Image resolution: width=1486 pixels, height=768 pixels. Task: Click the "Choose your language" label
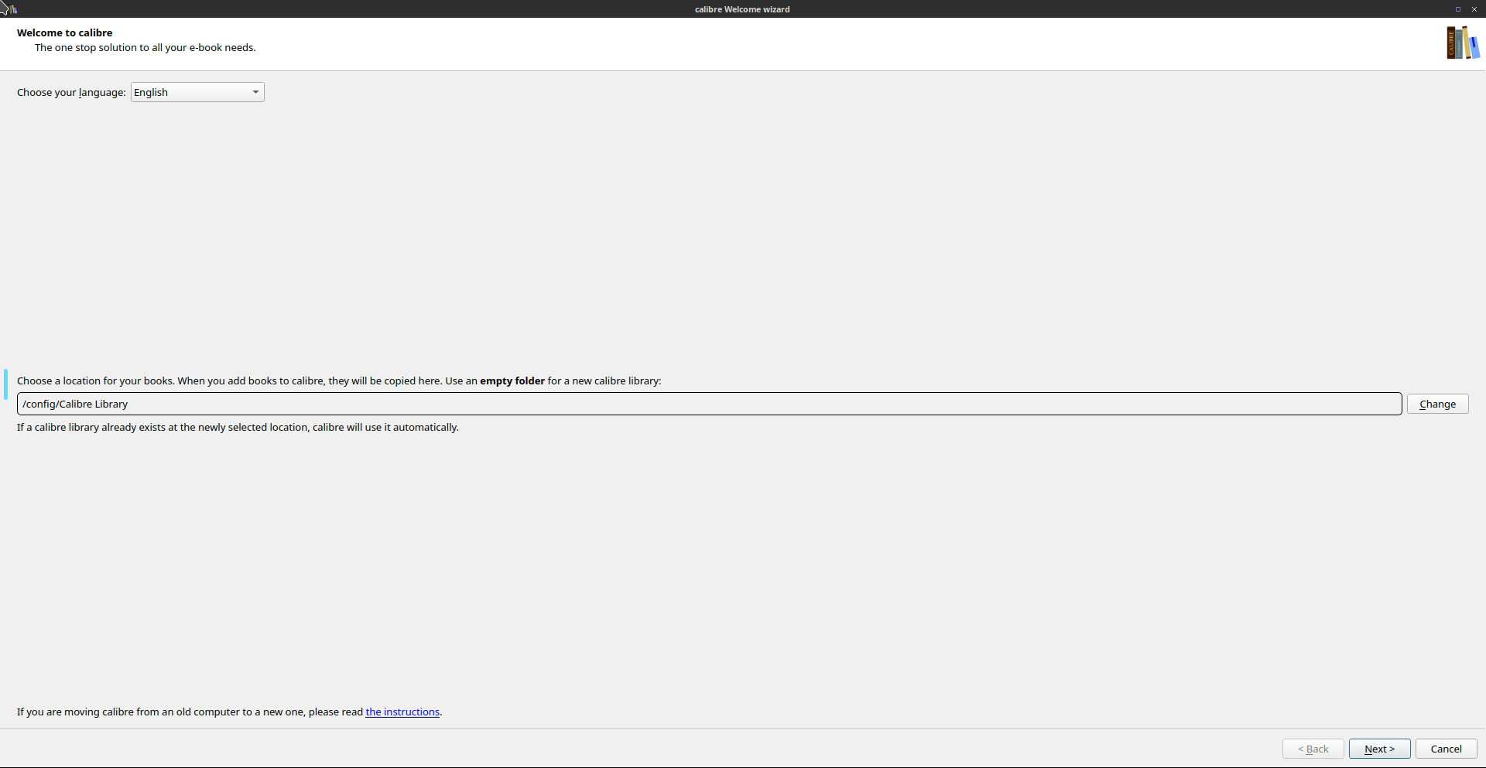coord(71,92)
